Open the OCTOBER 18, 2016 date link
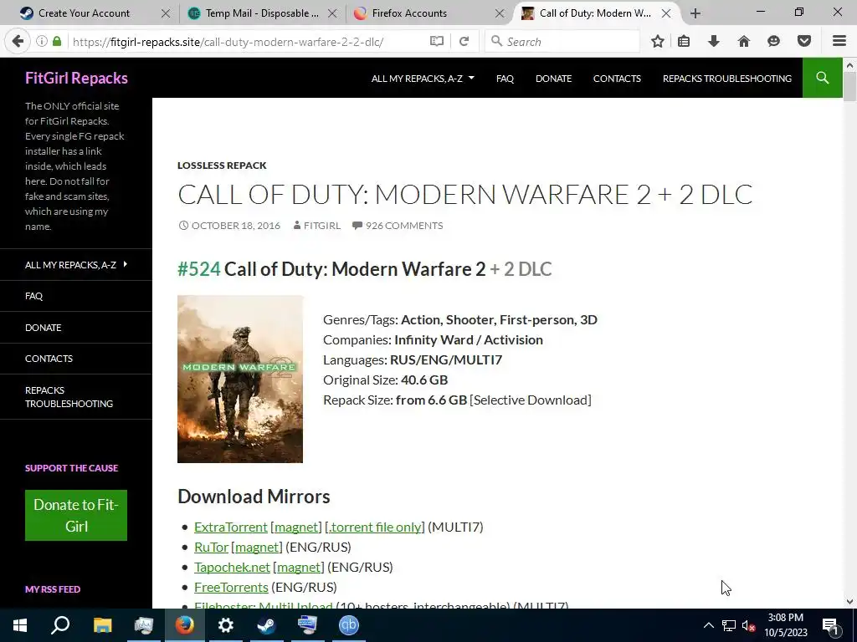This screenshot has height=642, width=857. coord(235,226)
